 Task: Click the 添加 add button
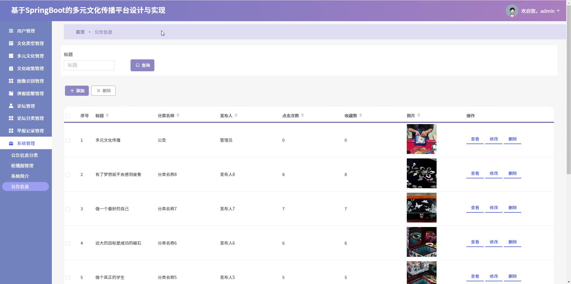tap(77, 91)
